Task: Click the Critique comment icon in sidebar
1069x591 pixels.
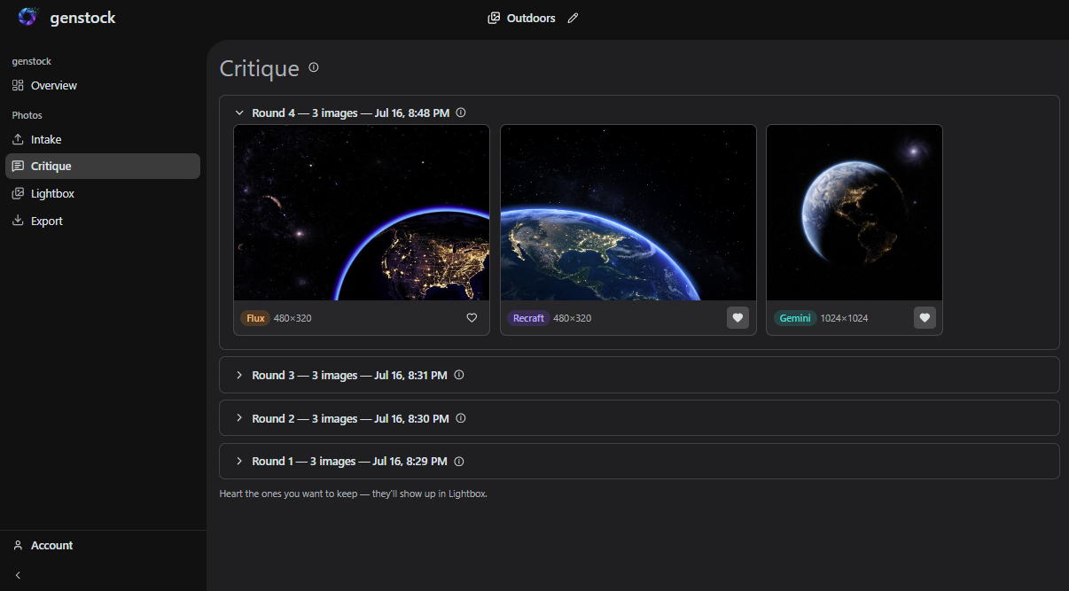Action: click(18, 167)
